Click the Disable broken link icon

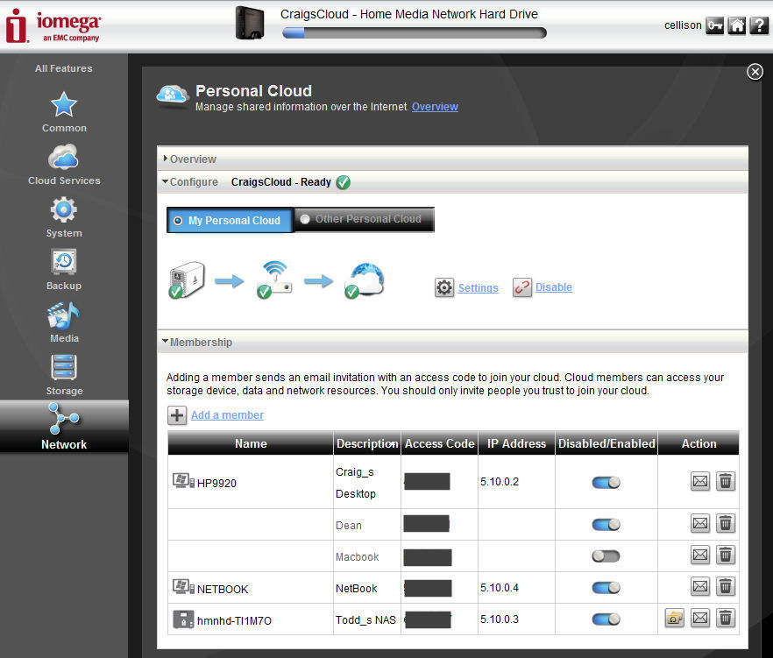(x=522, y=287)
